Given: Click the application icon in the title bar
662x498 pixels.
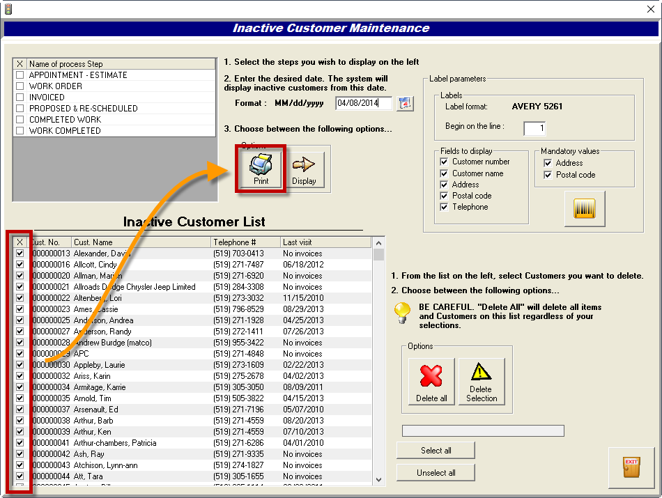Looking at the screenshot, I should [x=9, y=8].
